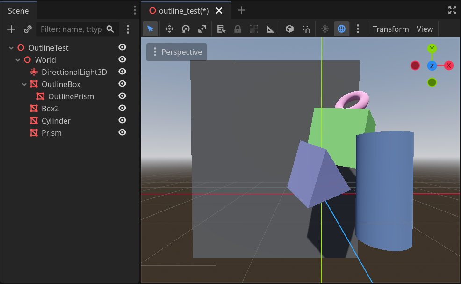Align view to red X axis gizmo
This screenshot has width=461, height=284.
click(x=449, y=66)
